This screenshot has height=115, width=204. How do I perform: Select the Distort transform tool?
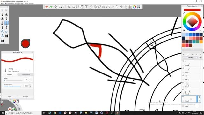point(78,7)
